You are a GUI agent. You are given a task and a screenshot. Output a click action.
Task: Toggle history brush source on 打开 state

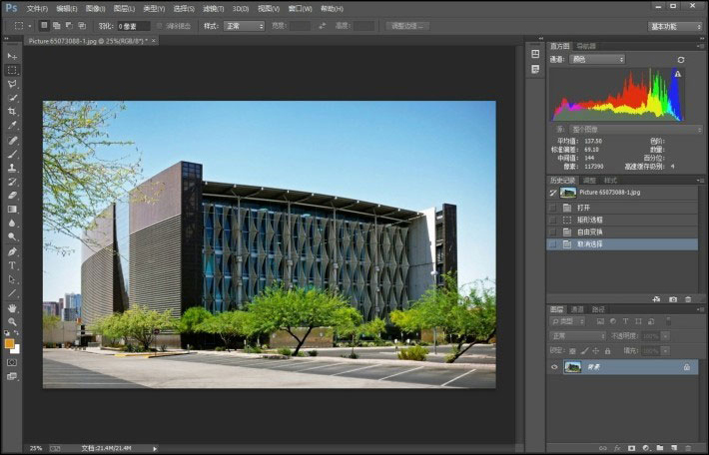coord(552,208)
